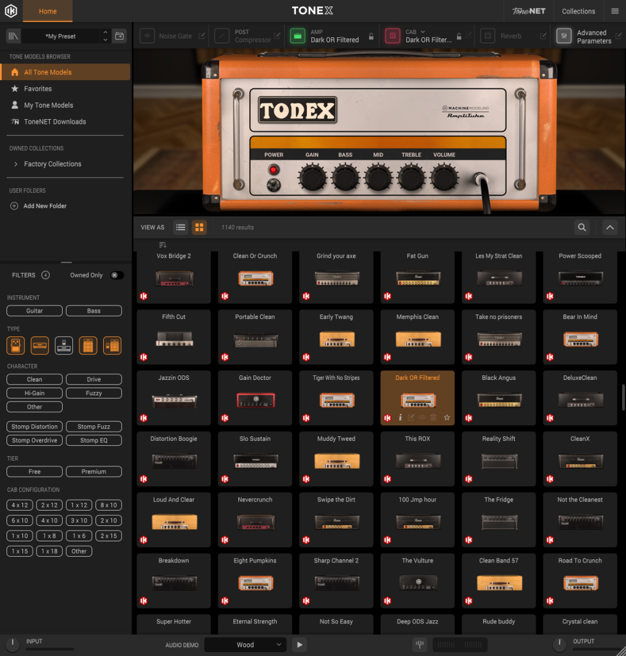
Task: Edit Post Compressor settings pencil icon
Action: (x=277, y=36)
